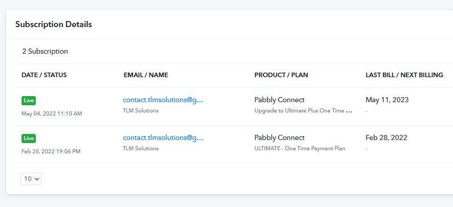Viewport: 453px width, 207px height.
Task: Select the Upgrade to Ultimate Plus plan text
Action: 299,111
